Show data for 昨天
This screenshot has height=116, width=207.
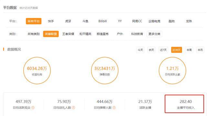(x=151, y=50)
